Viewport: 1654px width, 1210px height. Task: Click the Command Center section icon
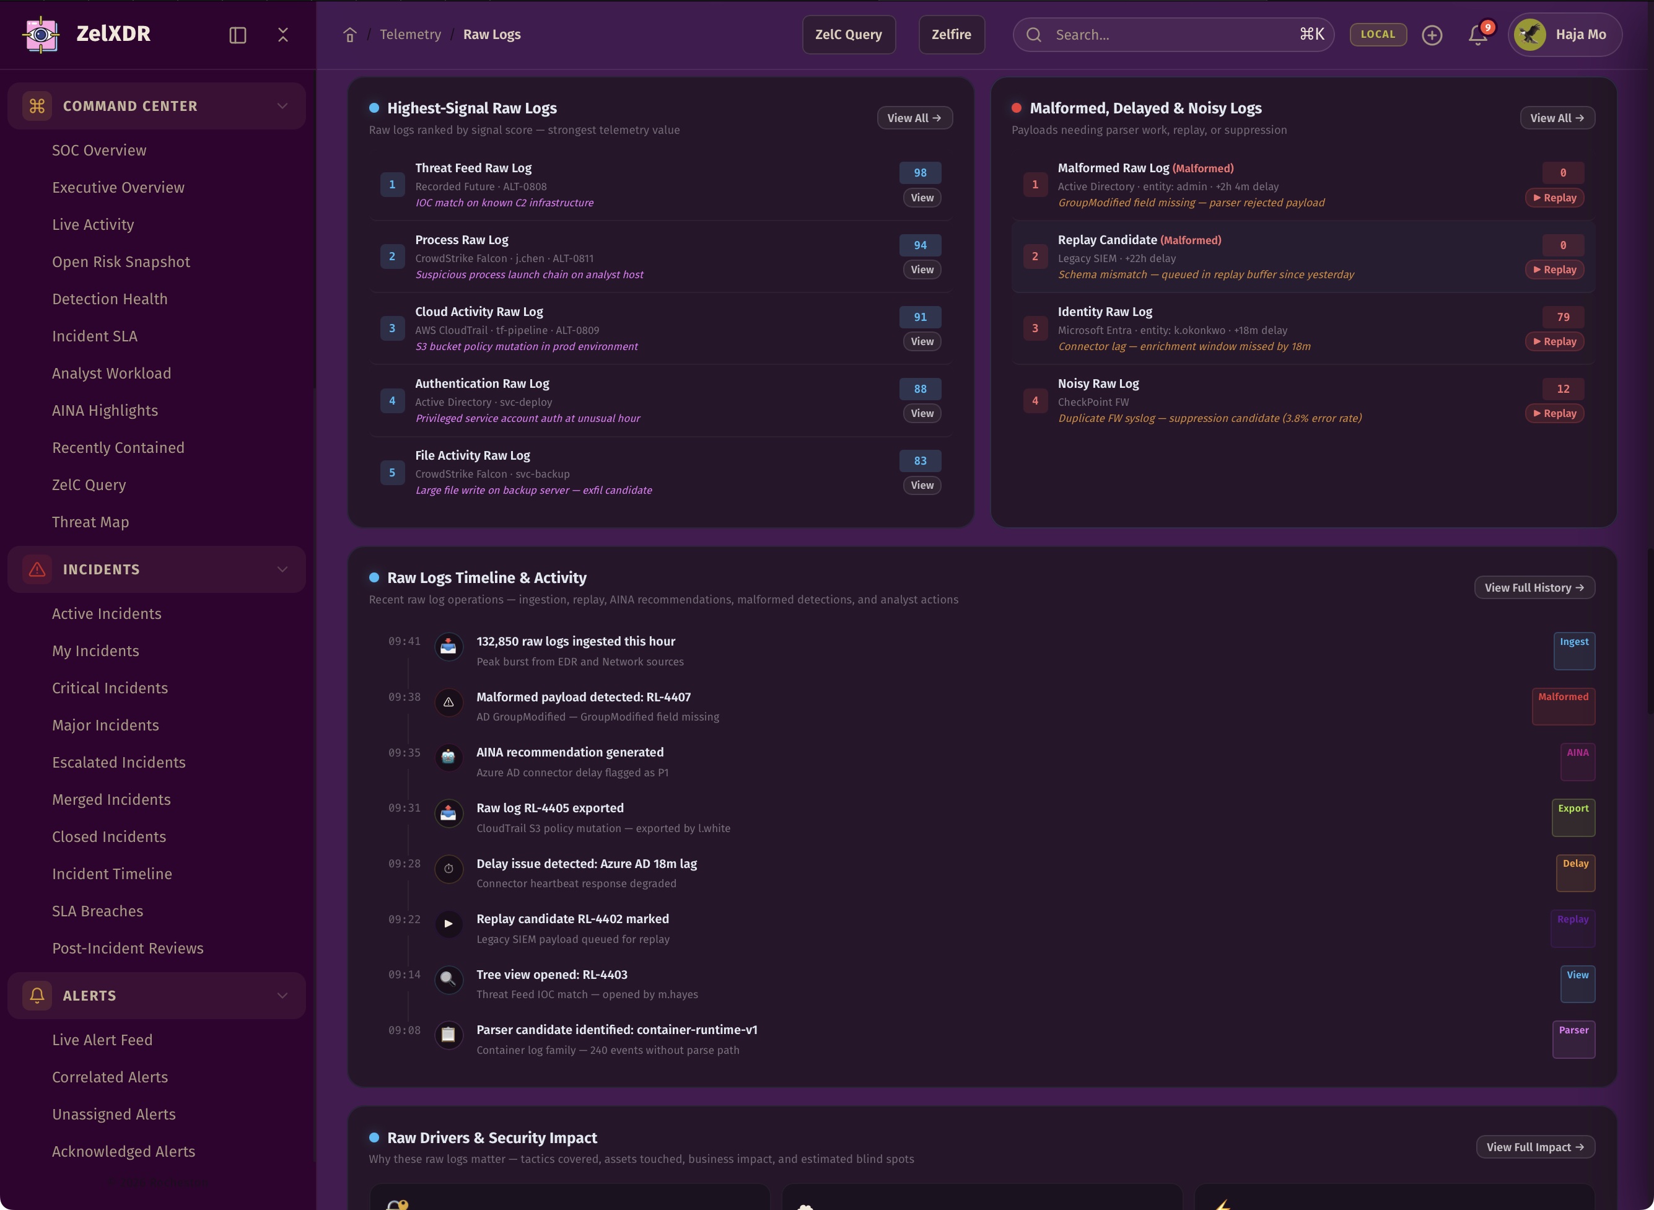click(x=37, y=106)
